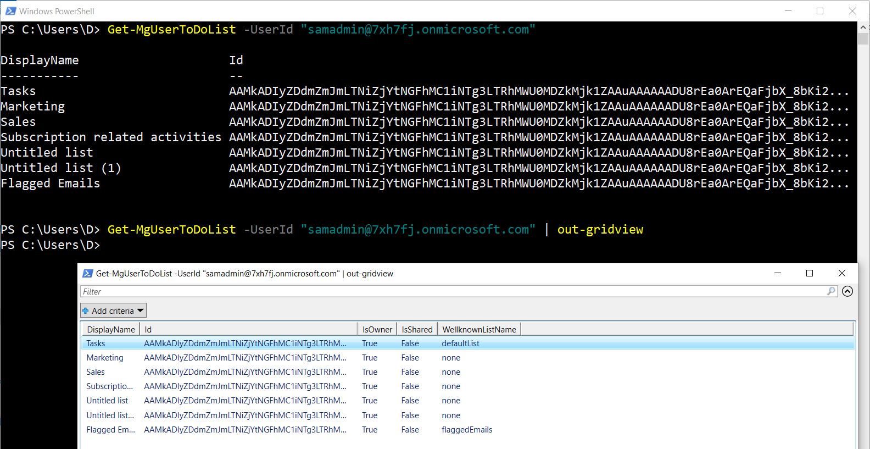Click the flaggedEmails cell value
The height and width of the screenshot is (449, 870).
point(467,430)
